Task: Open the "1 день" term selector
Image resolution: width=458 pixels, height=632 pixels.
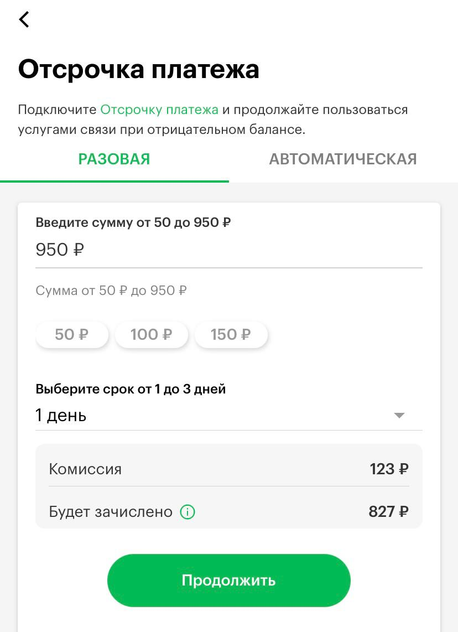Action: (61, 416)
